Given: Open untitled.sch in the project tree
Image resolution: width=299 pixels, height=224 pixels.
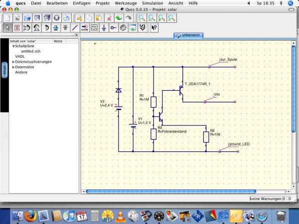Looking at the screenshot, I should 30,51.
